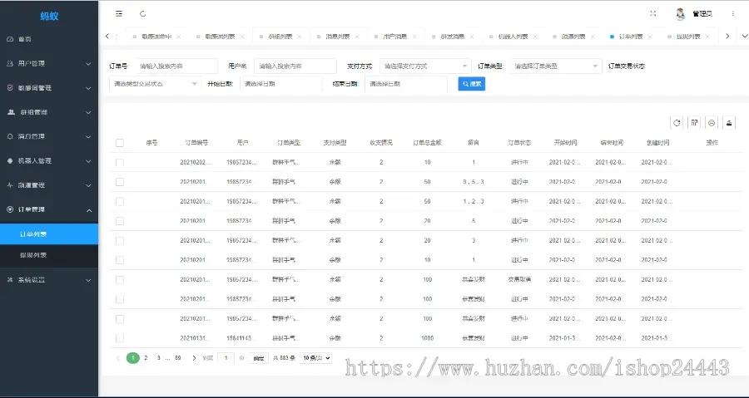Expand the 用户管理 sidebar menu
The width and height of the screenshot is (749, 398).
click(x=49, y=63)
